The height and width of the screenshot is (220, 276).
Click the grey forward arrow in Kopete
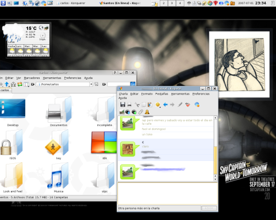[172, 104]
